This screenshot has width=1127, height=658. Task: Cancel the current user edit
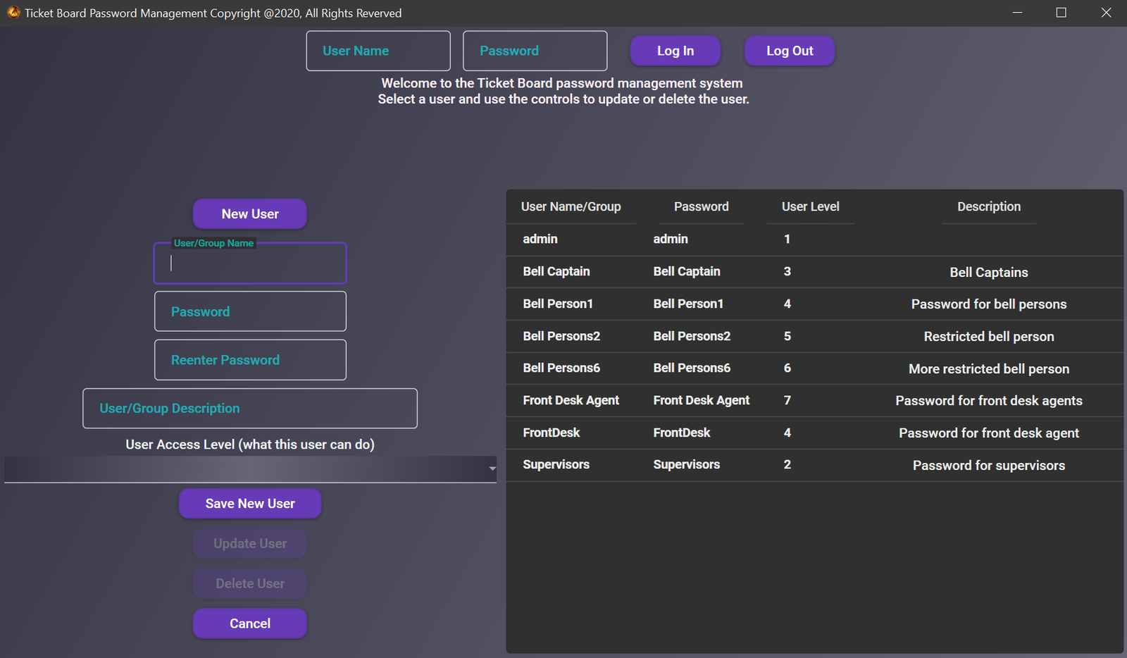250,623
